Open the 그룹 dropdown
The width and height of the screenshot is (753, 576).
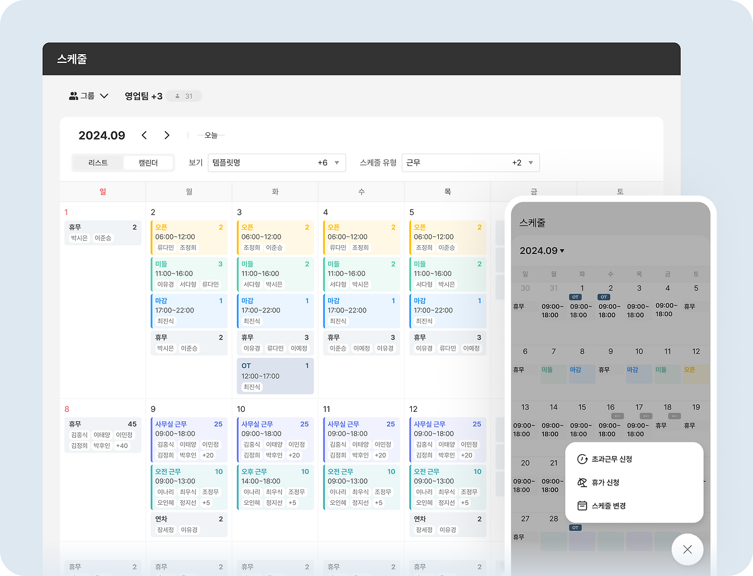(x=89, y=96)
